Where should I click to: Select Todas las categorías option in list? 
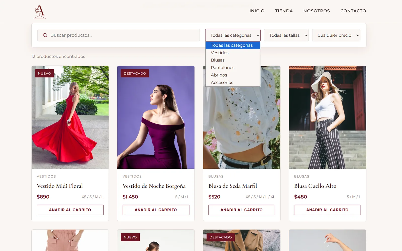[233, 45]
